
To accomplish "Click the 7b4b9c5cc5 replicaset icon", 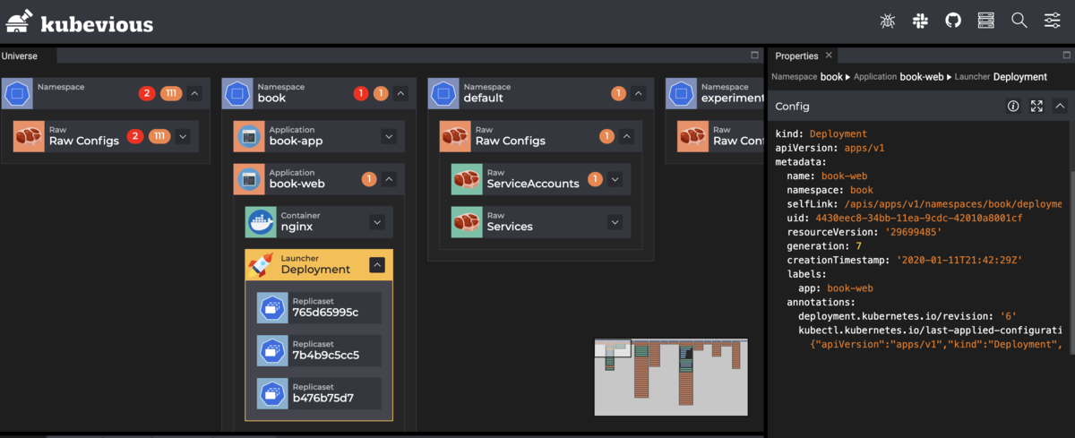I will (x=272, y=350).
